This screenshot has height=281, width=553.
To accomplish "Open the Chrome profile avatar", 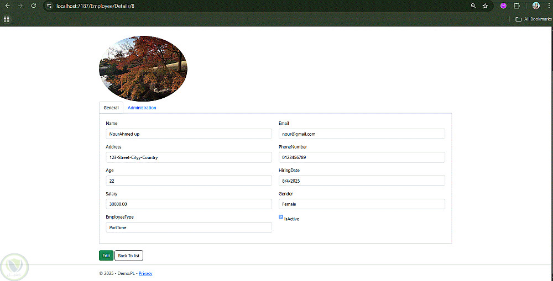I will tap(536, 6).
